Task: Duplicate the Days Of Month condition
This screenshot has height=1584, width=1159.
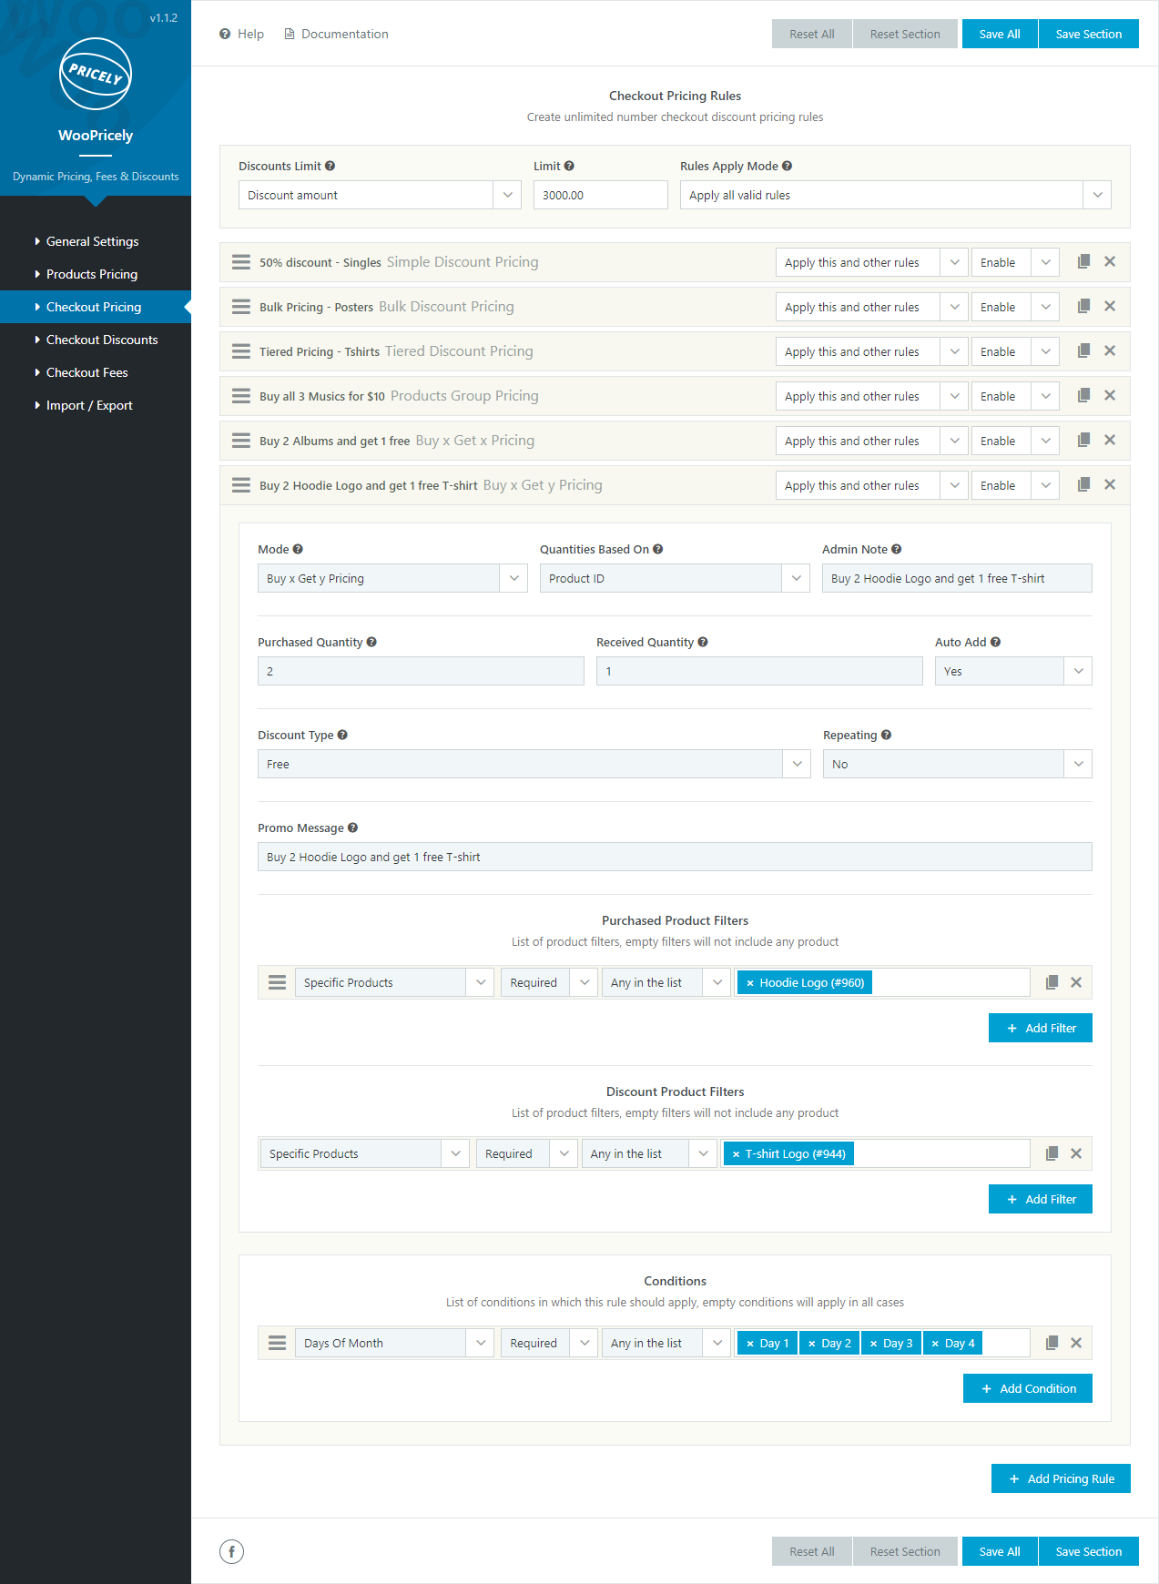Action: point(1052,1343)
